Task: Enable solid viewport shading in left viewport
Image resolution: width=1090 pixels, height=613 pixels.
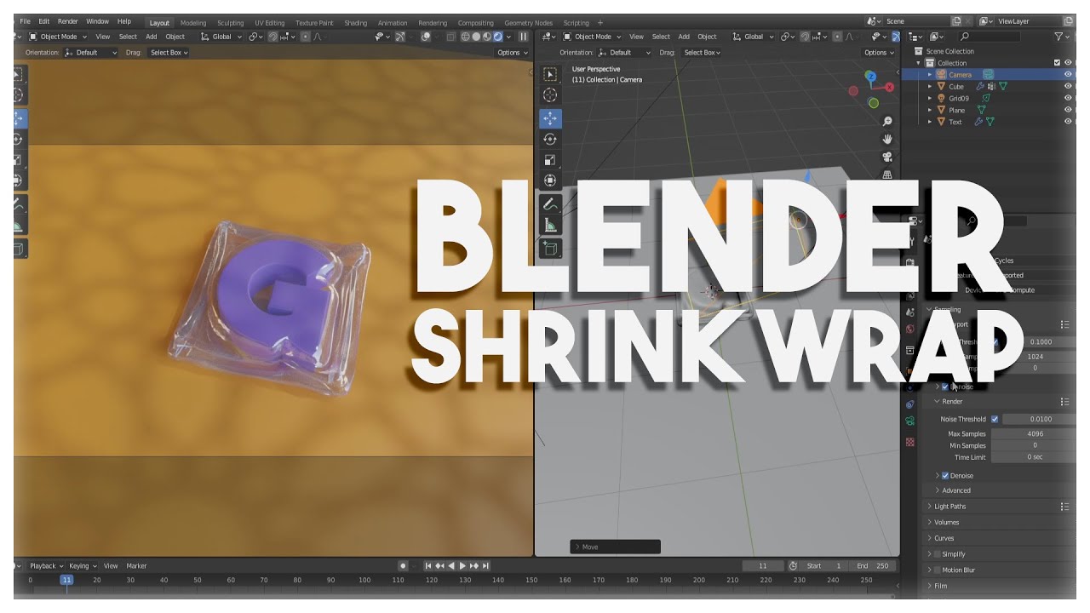Action: pos(476,37)
